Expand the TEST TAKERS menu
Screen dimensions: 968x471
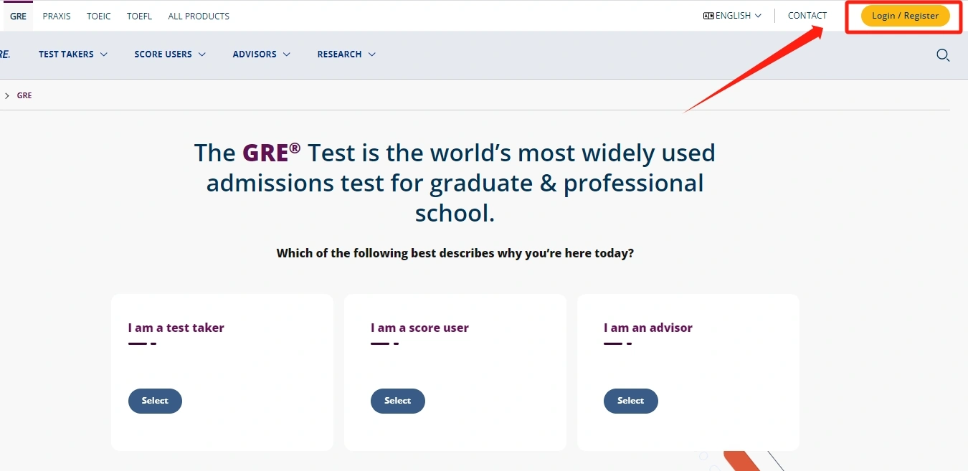[x=73, y=54]
